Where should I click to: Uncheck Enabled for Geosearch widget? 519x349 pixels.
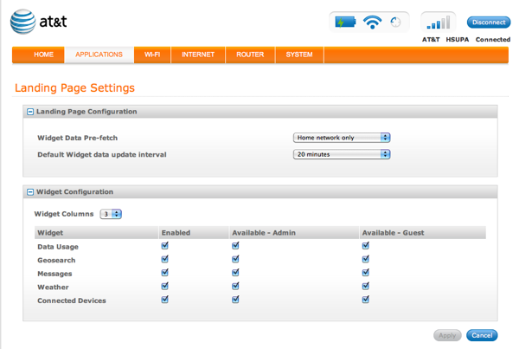click(x=165, y=259)
